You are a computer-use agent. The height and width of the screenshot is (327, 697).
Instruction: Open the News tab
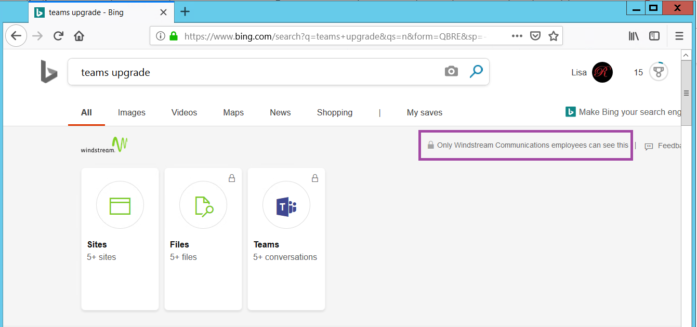pos(280,112)
